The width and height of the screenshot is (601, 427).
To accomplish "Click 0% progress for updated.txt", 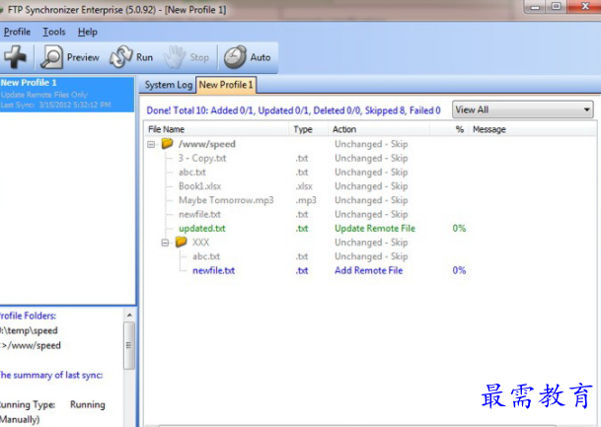I will pyautogui.click(x=459, y=228).
